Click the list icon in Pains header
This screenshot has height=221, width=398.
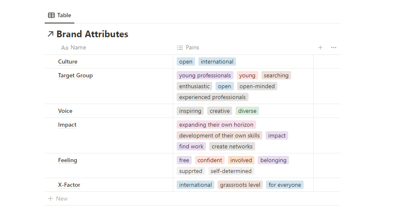tap(180, 48)
